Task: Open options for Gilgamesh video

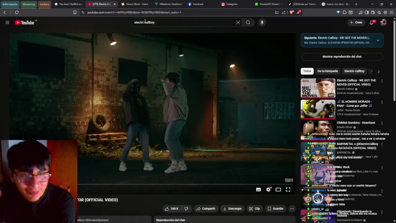Action: pos(382,212)
